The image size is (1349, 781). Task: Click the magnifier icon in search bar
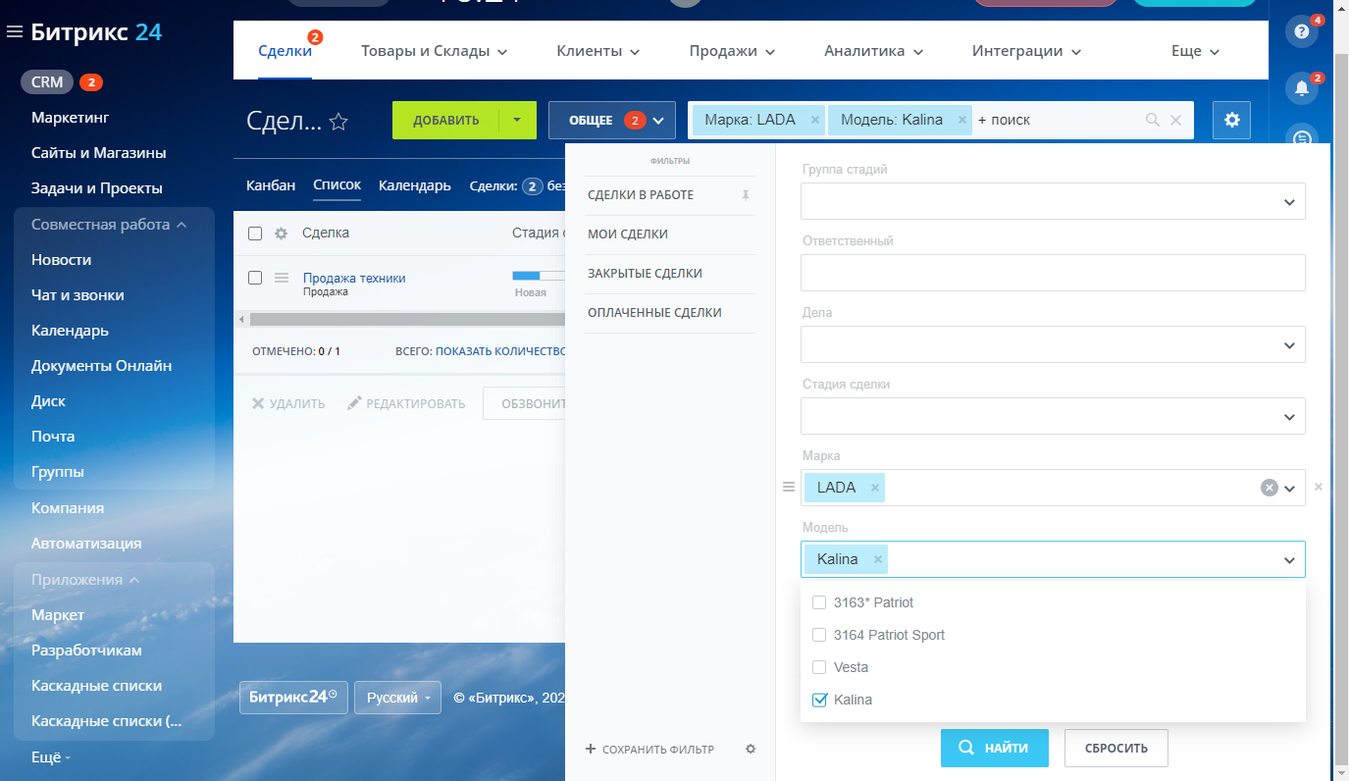point(1153,120)
